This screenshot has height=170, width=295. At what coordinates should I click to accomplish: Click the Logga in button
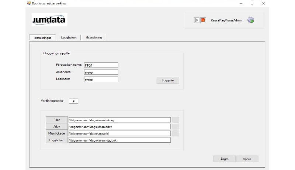(x=168, y=80)
